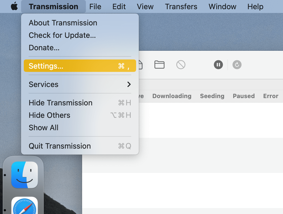Image resolution: width=283 pixels, height=214 pixels.
Task: Click Check for Update
Action: coord(62,35)
